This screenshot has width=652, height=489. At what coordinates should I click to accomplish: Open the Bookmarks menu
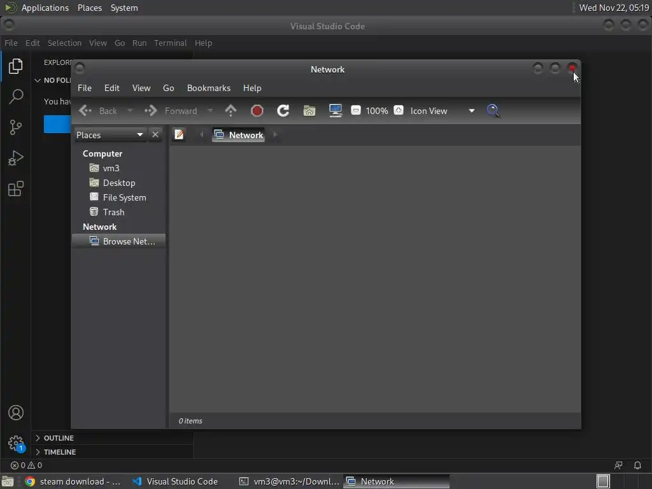point(209,88)
